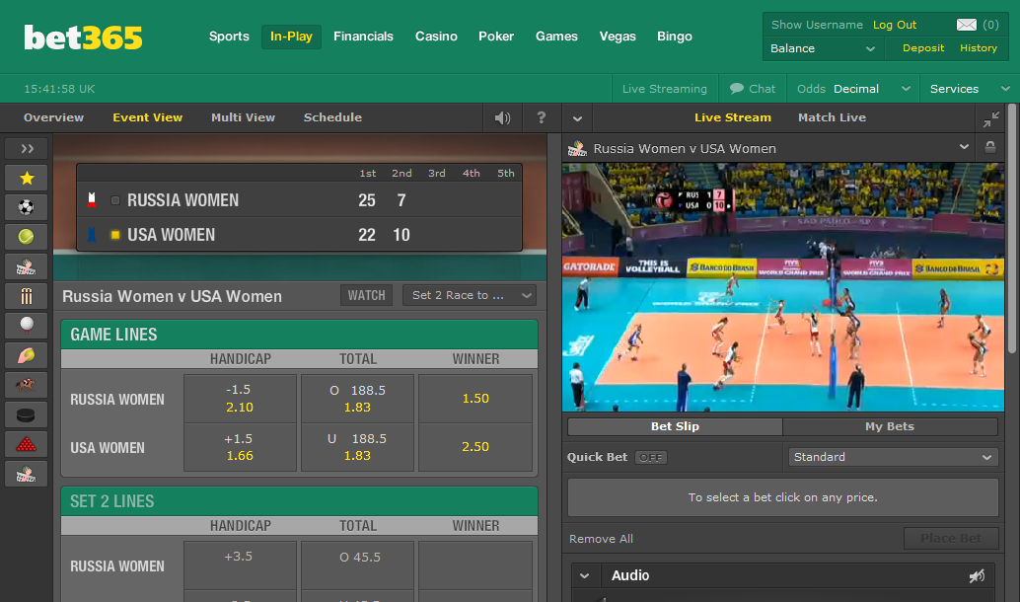Open the Services dropdown
Viewport: 1020px width, 602px height.
(x=970, y=89)
